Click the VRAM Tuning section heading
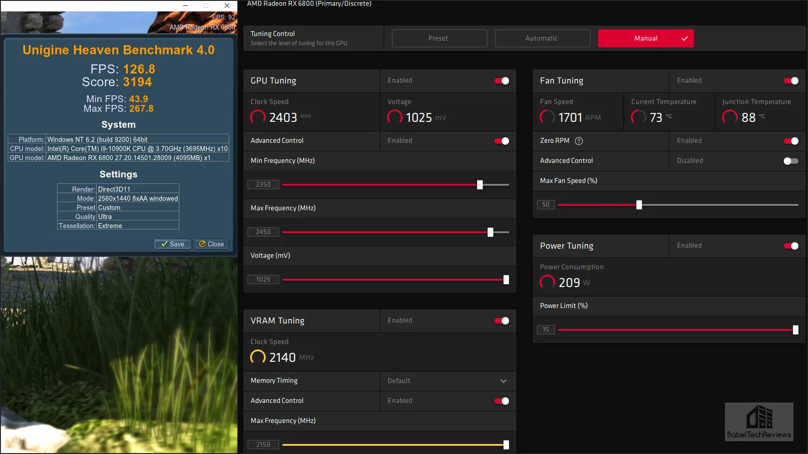This screenshot has width=808, height=454. pyautogui.click(x=278, y=321)
